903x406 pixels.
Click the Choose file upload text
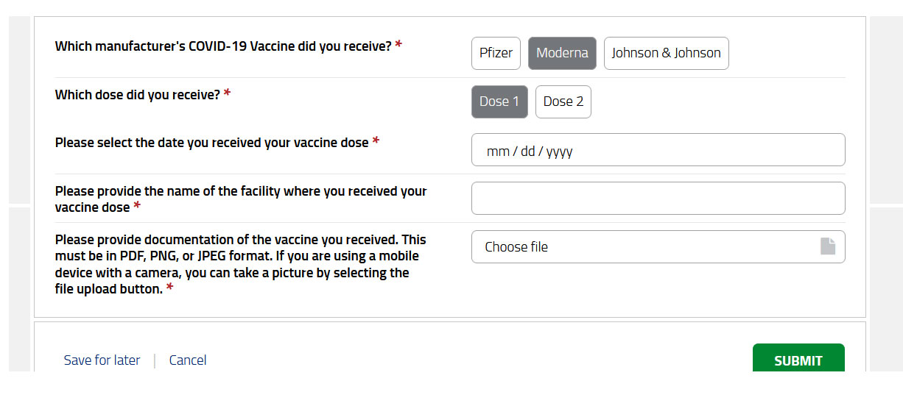click(x=516, y=247)
